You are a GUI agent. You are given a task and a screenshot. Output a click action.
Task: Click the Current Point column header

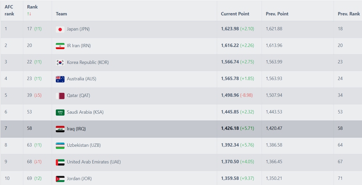pyautogui.click(x=235, y=14)
